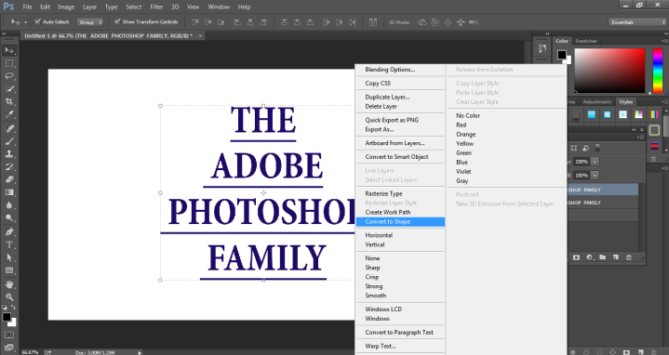669x355 pixels.
Task: Select the Quick Selection tool
Action: pos(9,89)
